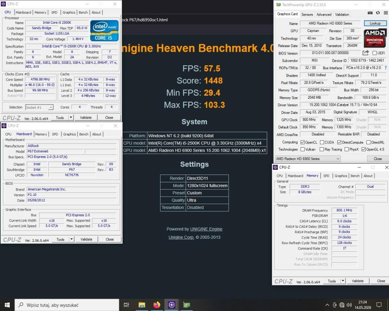This screenshot has height=311, width=389.
Task: Click the Driver Version field in GPU-Z
Action: [343, 105]
